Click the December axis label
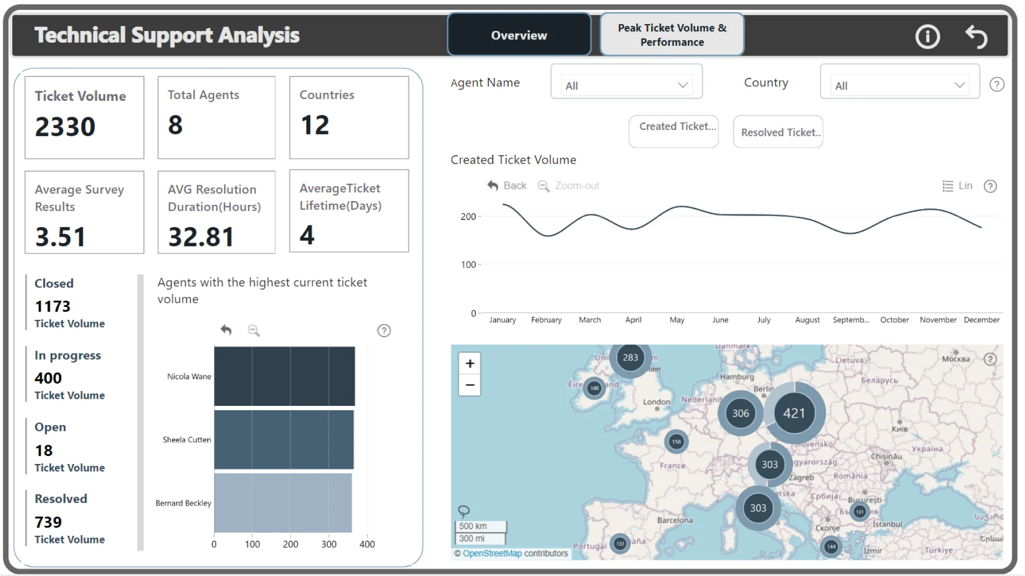 coord(981,320)
